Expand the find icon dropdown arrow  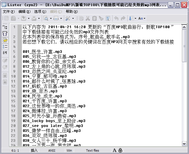(51, 19)
